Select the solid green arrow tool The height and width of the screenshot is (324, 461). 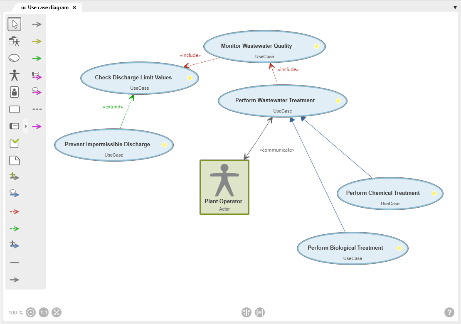pos(37,58)
